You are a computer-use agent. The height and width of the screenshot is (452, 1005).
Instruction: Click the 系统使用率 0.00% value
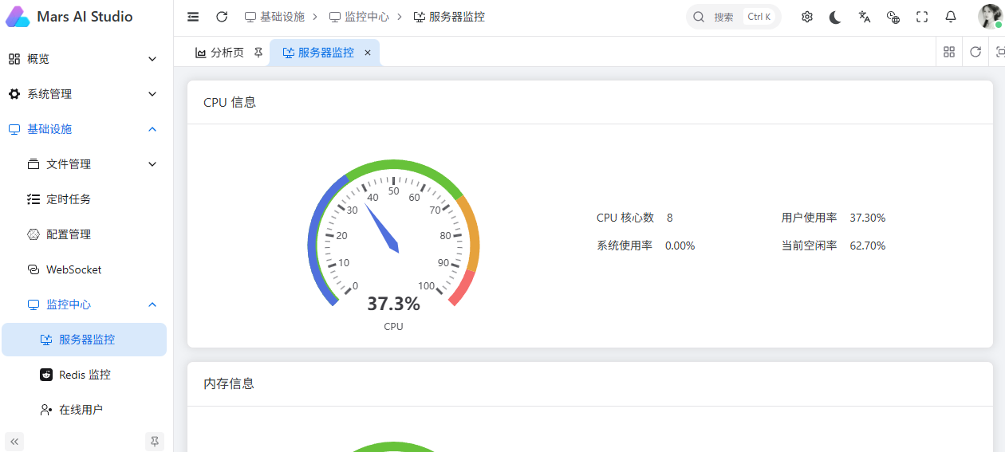[x=680, y=246]
